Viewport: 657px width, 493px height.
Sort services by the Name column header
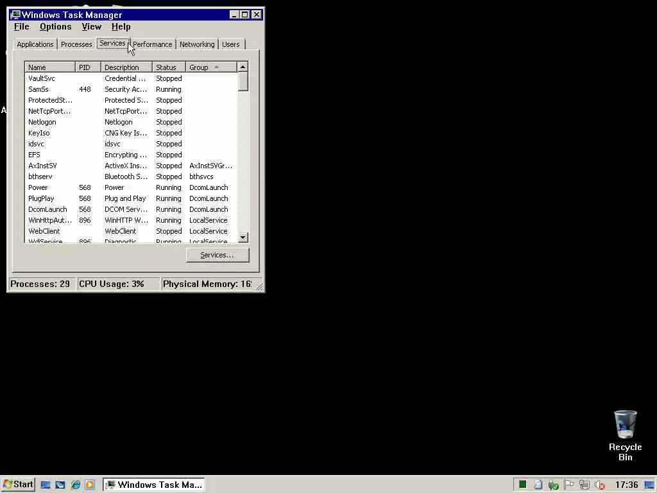click(50, 67)
